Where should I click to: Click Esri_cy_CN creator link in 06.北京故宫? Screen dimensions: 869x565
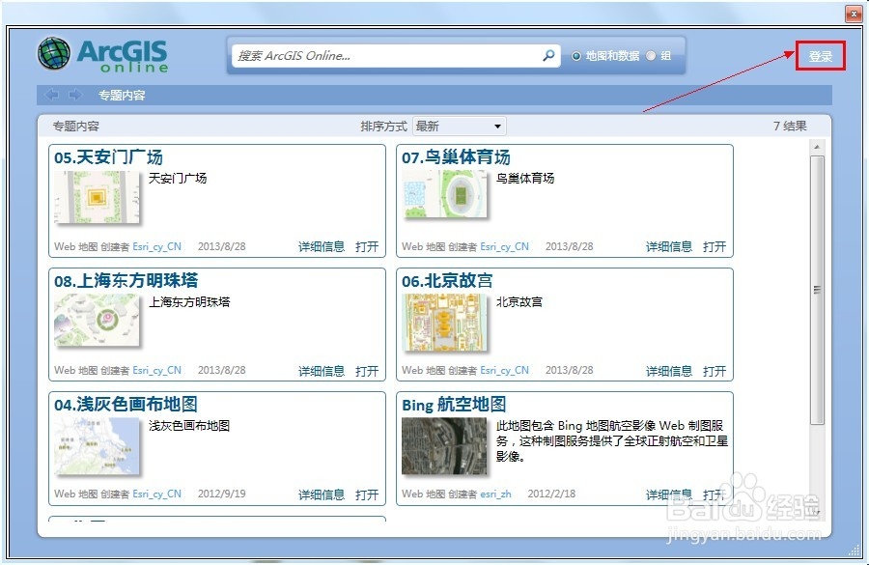click(504, 370)
